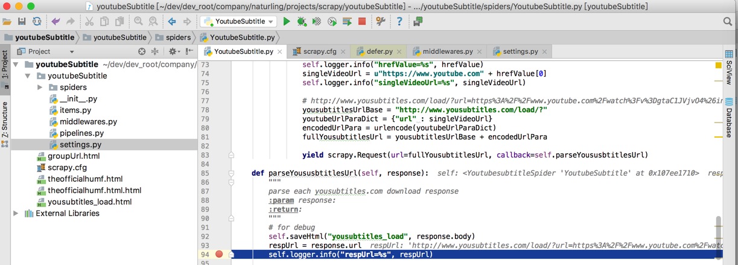Hide the Project panel with the hide icon
Viewport: 738px width, 265px height.
189,52
